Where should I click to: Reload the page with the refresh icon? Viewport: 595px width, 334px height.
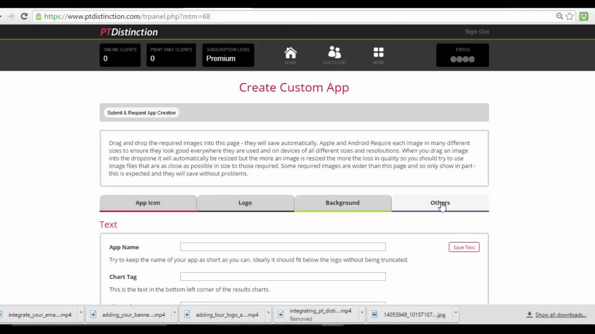point(24,16)
